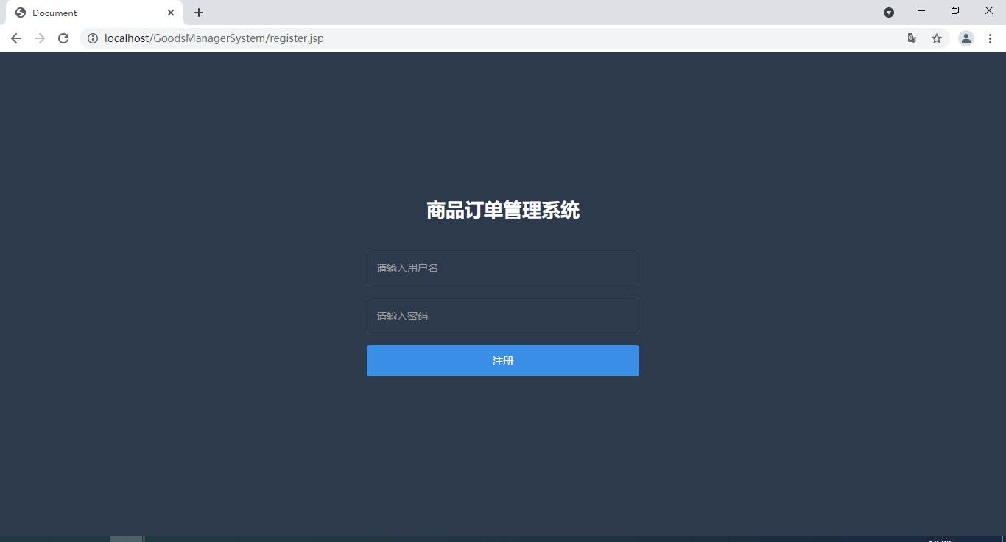Bookmark the page with the star toggle
This screenshot has width=1006, height=542.
937,38
